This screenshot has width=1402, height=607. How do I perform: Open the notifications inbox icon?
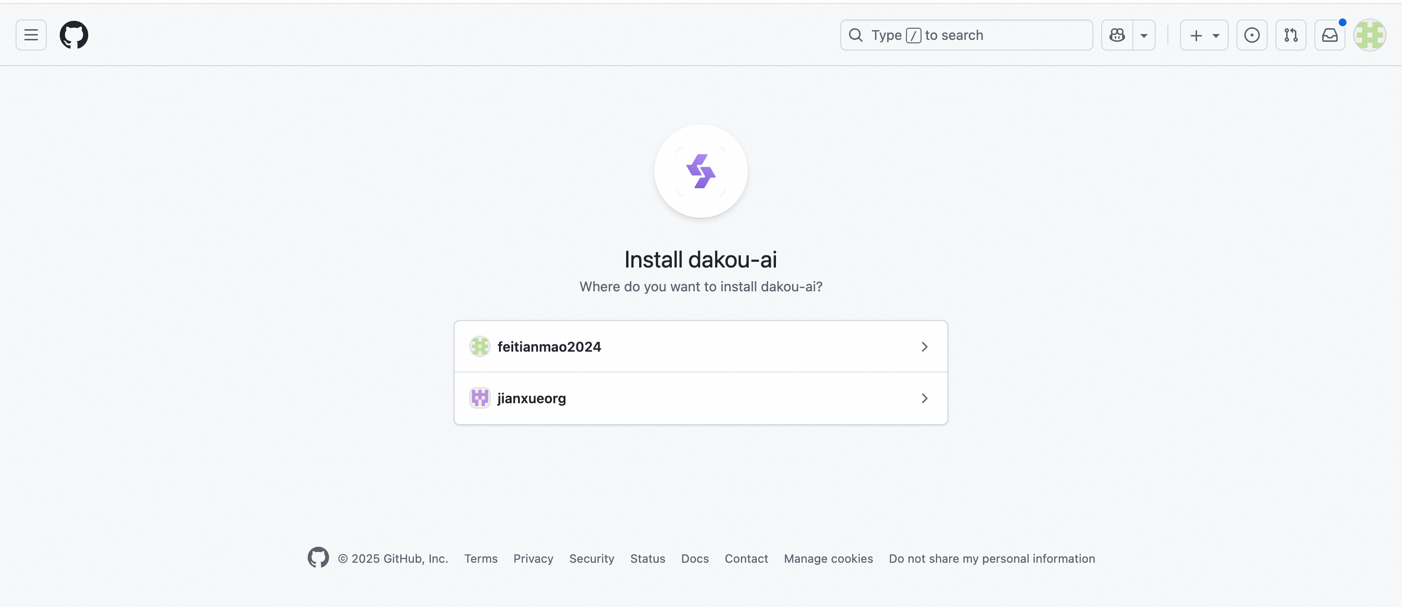coord(1329,36)
